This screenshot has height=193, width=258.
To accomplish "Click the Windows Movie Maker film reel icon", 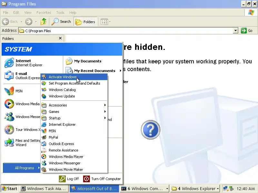I will pos(44,170).
